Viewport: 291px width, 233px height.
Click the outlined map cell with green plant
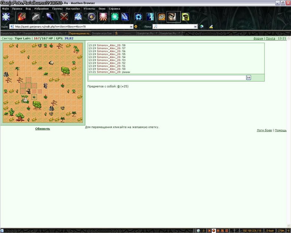pyautogui.click(x=34, y=97)
